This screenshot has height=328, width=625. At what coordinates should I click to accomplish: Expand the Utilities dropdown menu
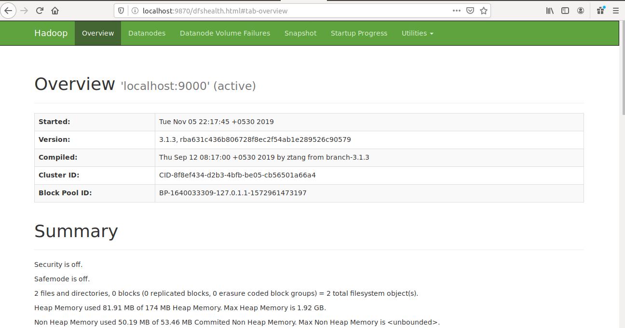[x=417, y=33]
